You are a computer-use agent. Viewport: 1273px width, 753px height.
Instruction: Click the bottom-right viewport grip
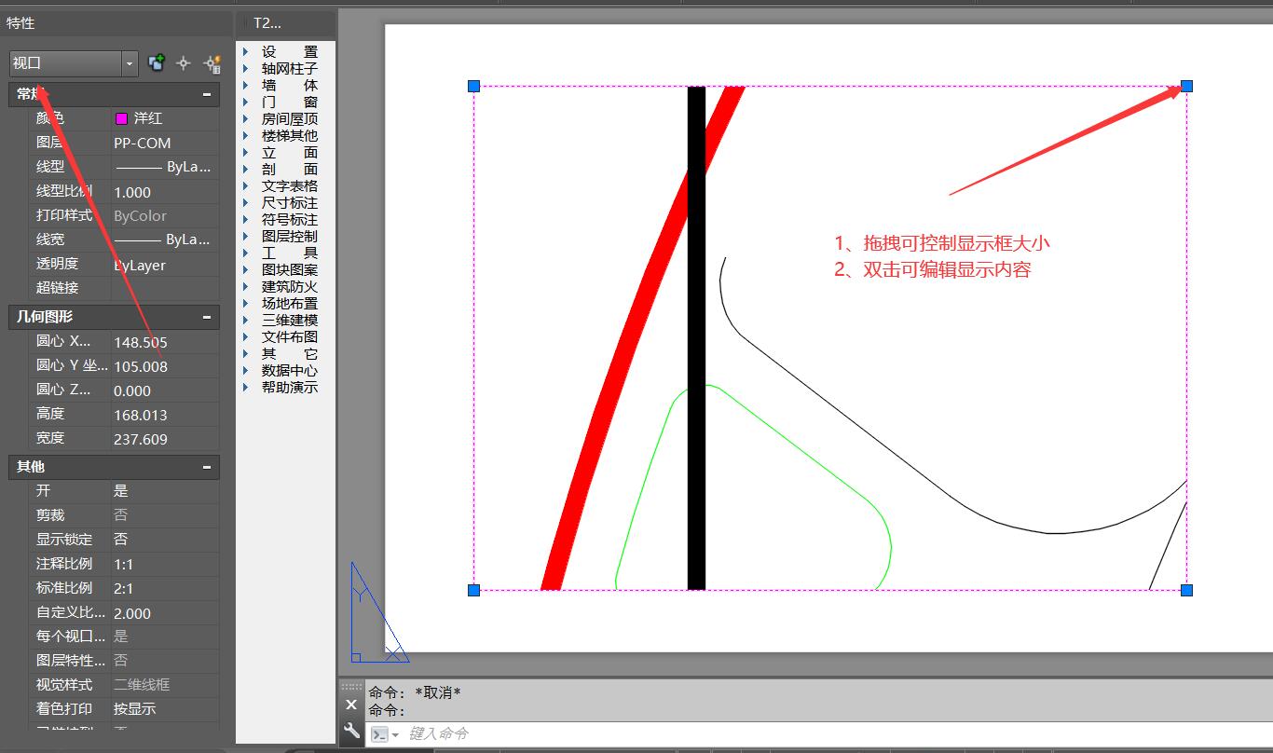coord(1186,590)
